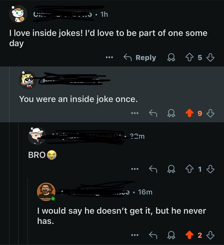Downvote the 'he never has' comment

click(211, 235)
